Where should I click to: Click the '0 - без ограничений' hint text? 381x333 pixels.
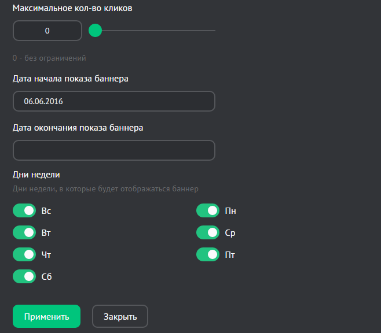tap(49, 58)
